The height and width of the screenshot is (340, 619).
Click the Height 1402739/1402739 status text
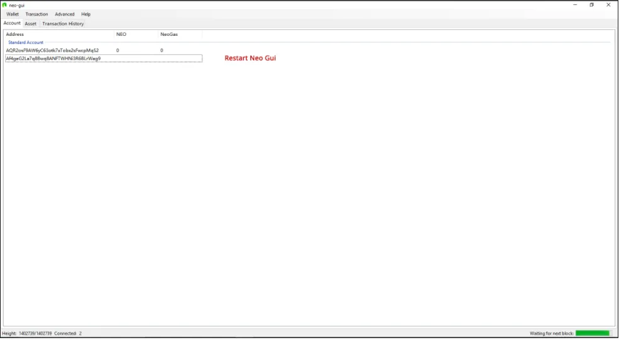point(27,334)
